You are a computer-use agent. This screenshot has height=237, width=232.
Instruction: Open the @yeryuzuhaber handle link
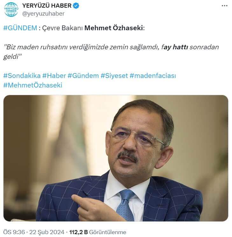click(43, 14)
